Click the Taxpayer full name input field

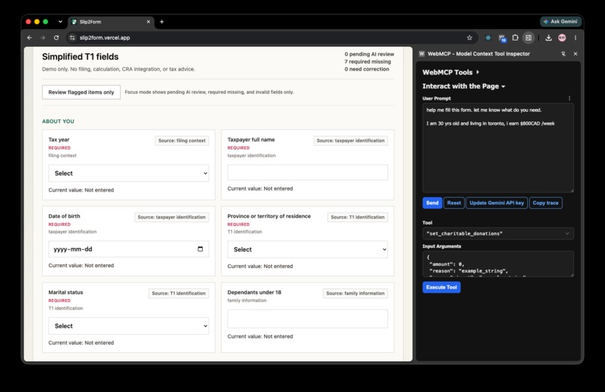(308, 173)
